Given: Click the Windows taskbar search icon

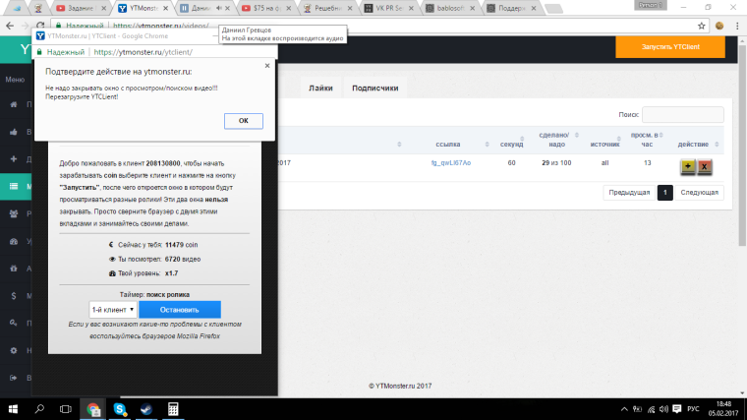Looking at the screenshot, I should coord(41,408).
